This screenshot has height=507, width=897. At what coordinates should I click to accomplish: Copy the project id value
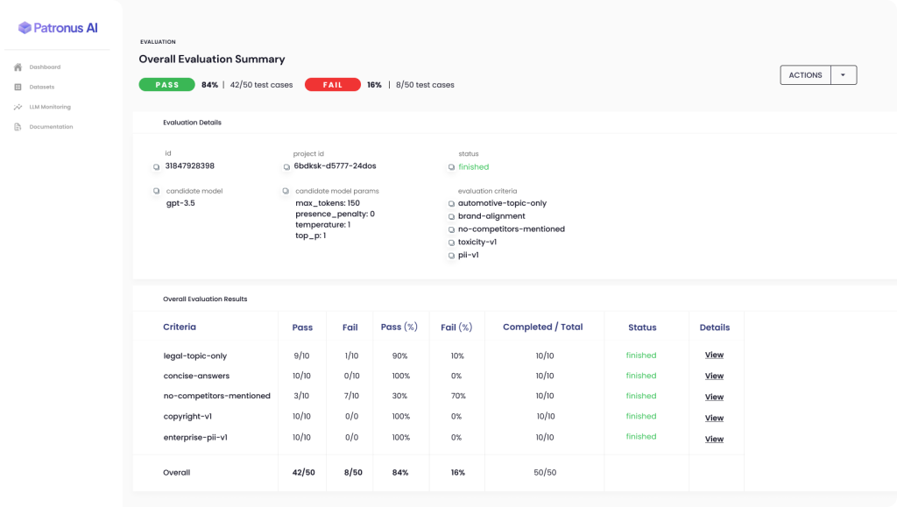pos(286,166)
